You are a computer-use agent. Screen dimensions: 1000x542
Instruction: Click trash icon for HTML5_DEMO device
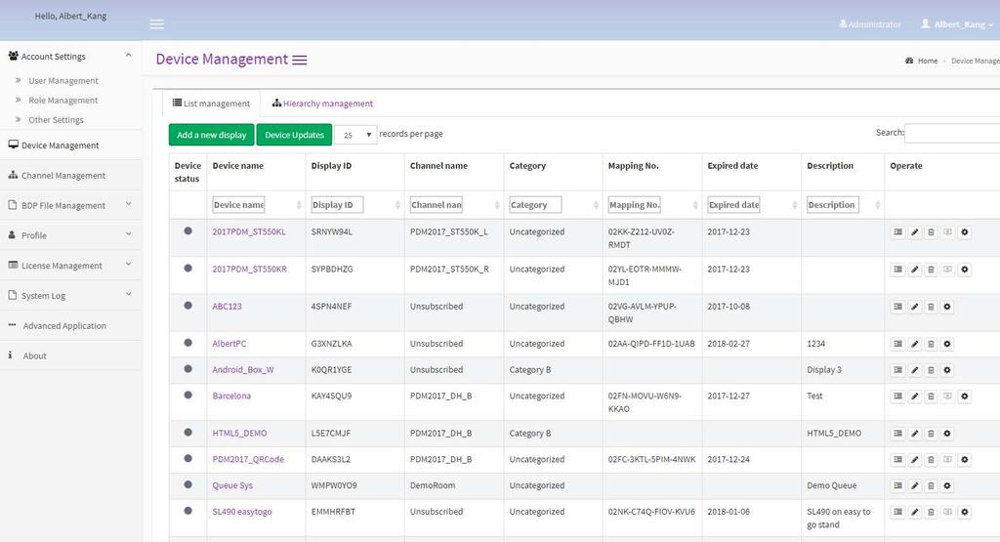tap(931, 434)
